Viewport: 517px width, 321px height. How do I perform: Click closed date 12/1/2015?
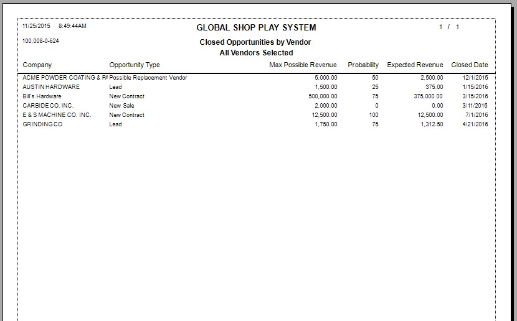(x=475, y=78)
